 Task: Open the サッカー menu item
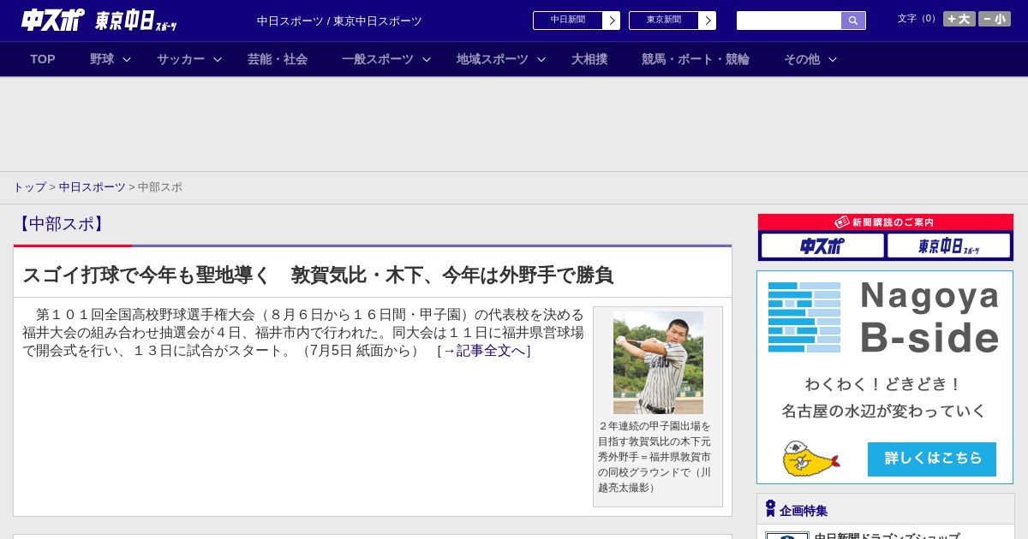click(x=181, y=59)
